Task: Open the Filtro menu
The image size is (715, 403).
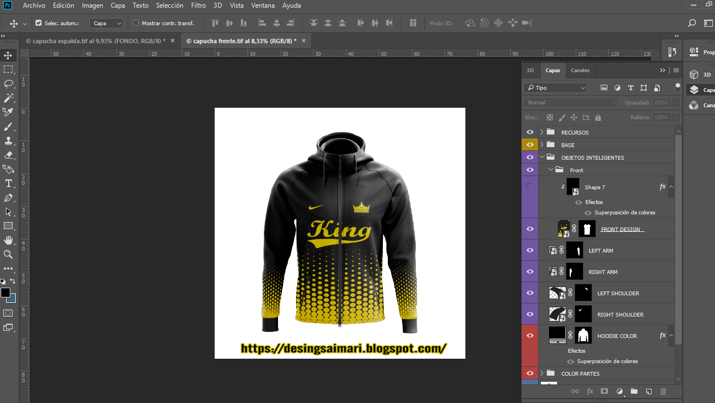Action: [199, 5]
